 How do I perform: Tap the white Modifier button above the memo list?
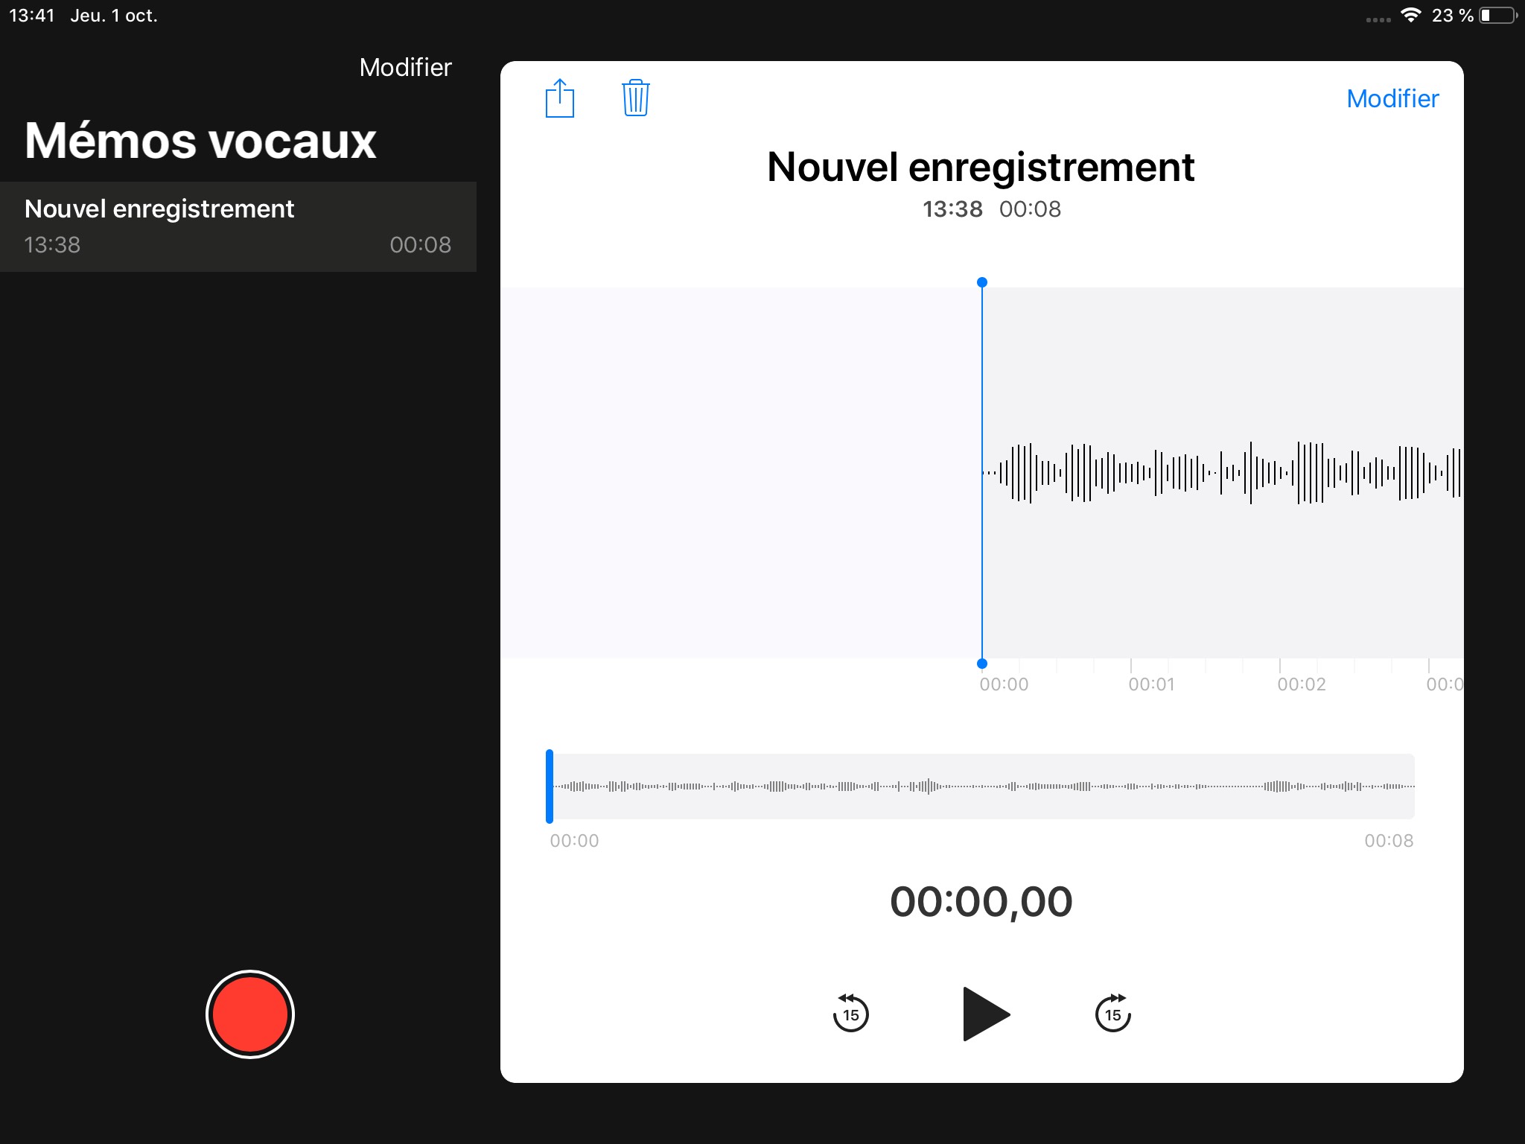405,68
